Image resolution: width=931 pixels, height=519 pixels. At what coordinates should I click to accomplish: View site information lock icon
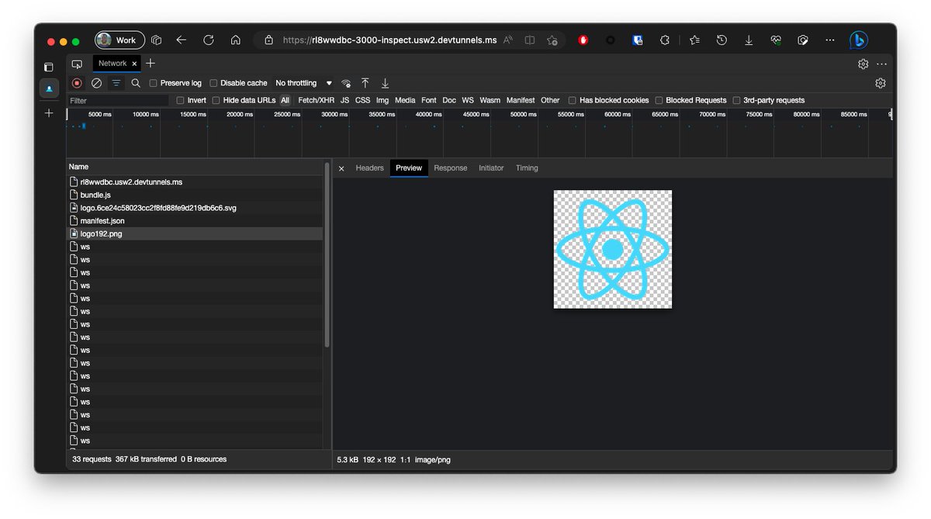click(268, 40)
